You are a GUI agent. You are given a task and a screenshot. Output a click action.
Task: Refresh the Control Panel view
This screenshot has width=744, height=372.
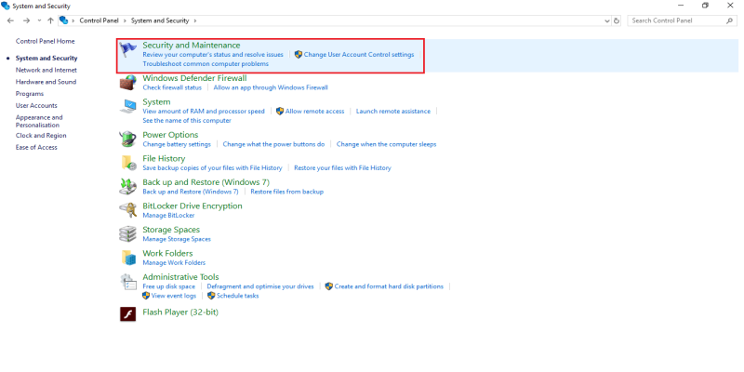click(x=617, y=20)
